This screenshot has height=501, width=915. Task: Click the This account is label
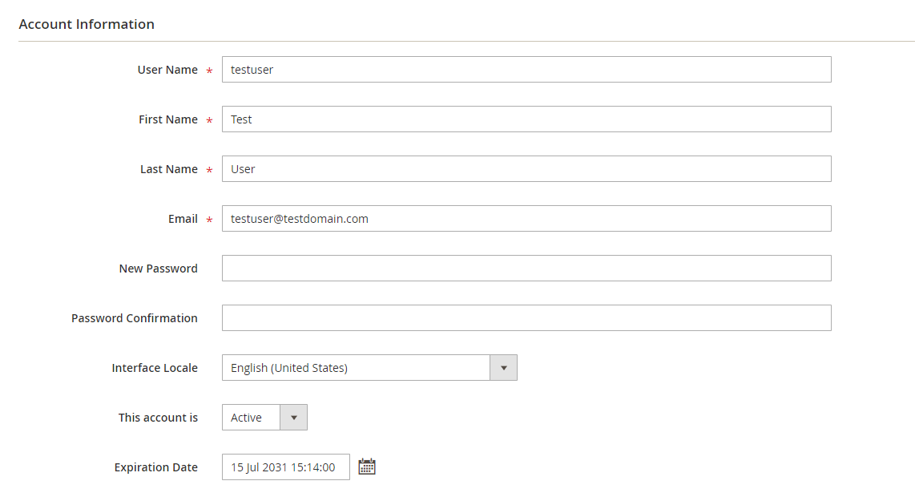pos(158,418)
